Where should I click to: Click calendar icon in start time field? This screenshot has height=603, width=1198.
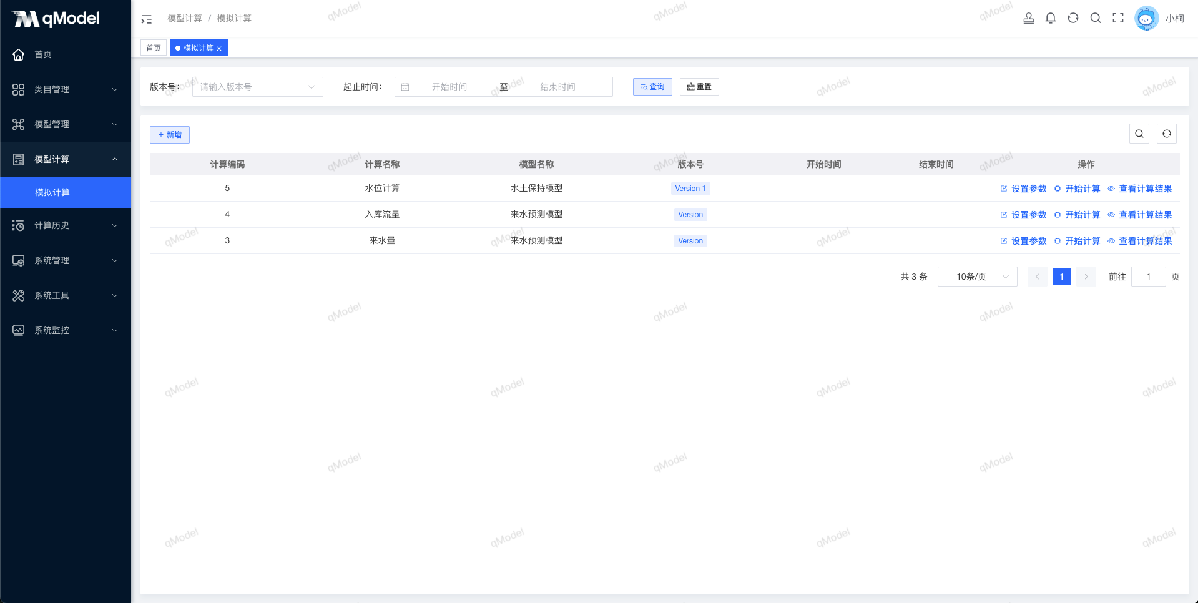[405, 87]
